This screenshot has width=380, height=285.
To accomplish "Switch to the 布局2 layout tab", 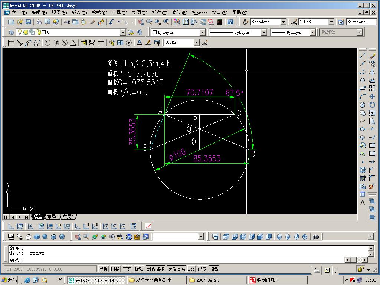I will tap(68, 217).
